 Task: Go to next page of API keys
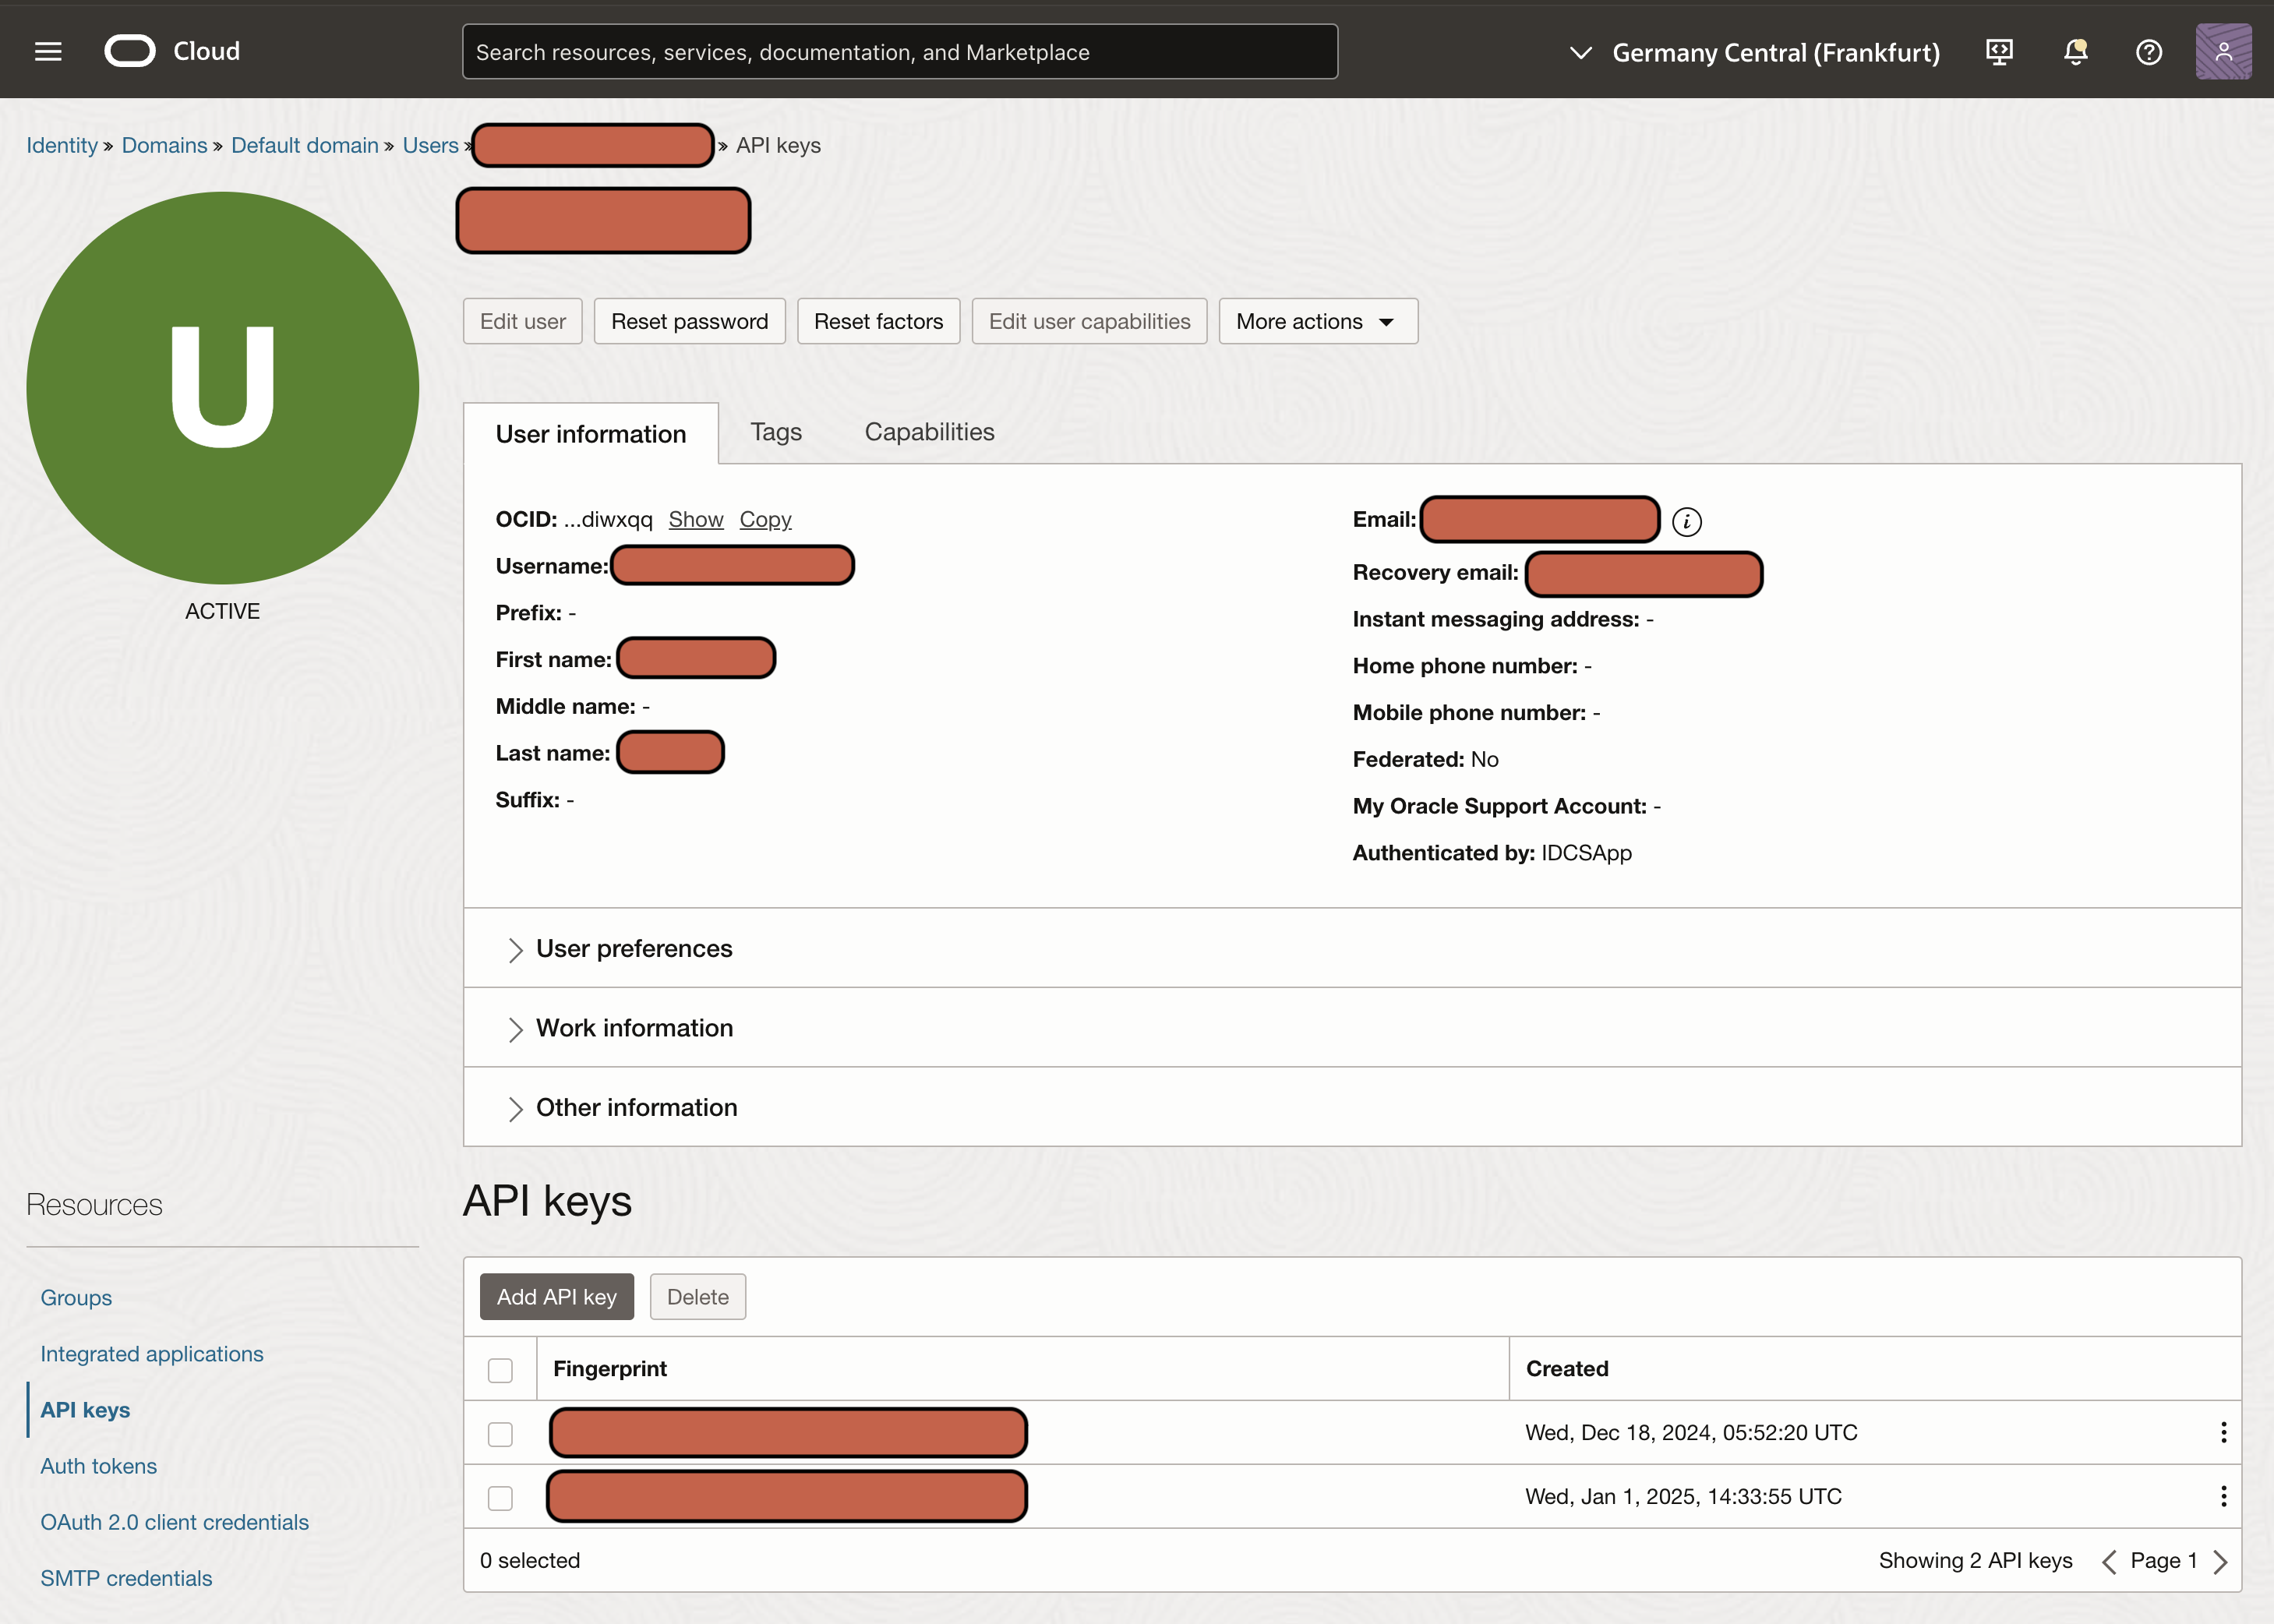[x=2220, y=1562]
